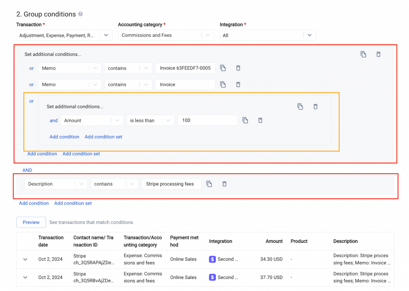
Task: Open the Transaction type dropdown
Action: (64, 35)
